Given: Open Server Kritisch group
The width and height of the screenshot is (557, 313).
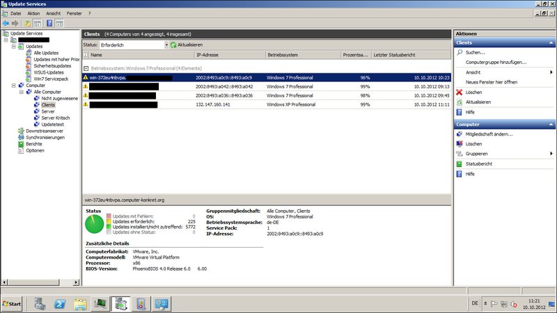Looking at the screenshot, I should pos(56,118).
